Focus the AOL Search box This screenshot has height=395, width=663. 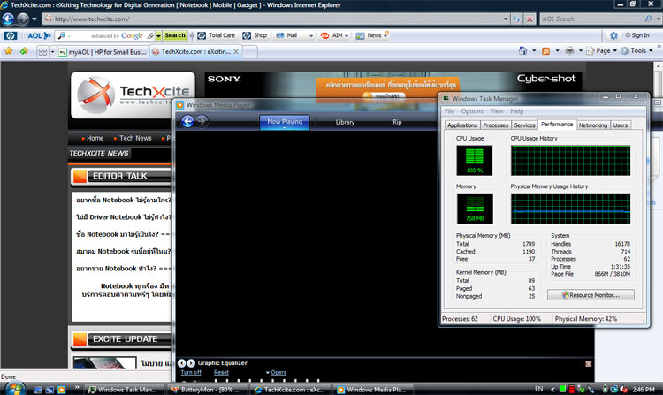tap(592, 19)
